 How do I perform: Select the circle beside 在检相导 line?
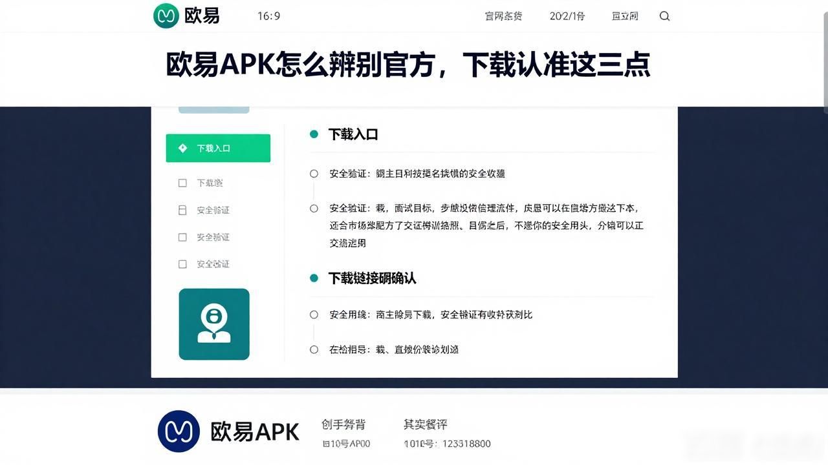(x=314, y=349)
